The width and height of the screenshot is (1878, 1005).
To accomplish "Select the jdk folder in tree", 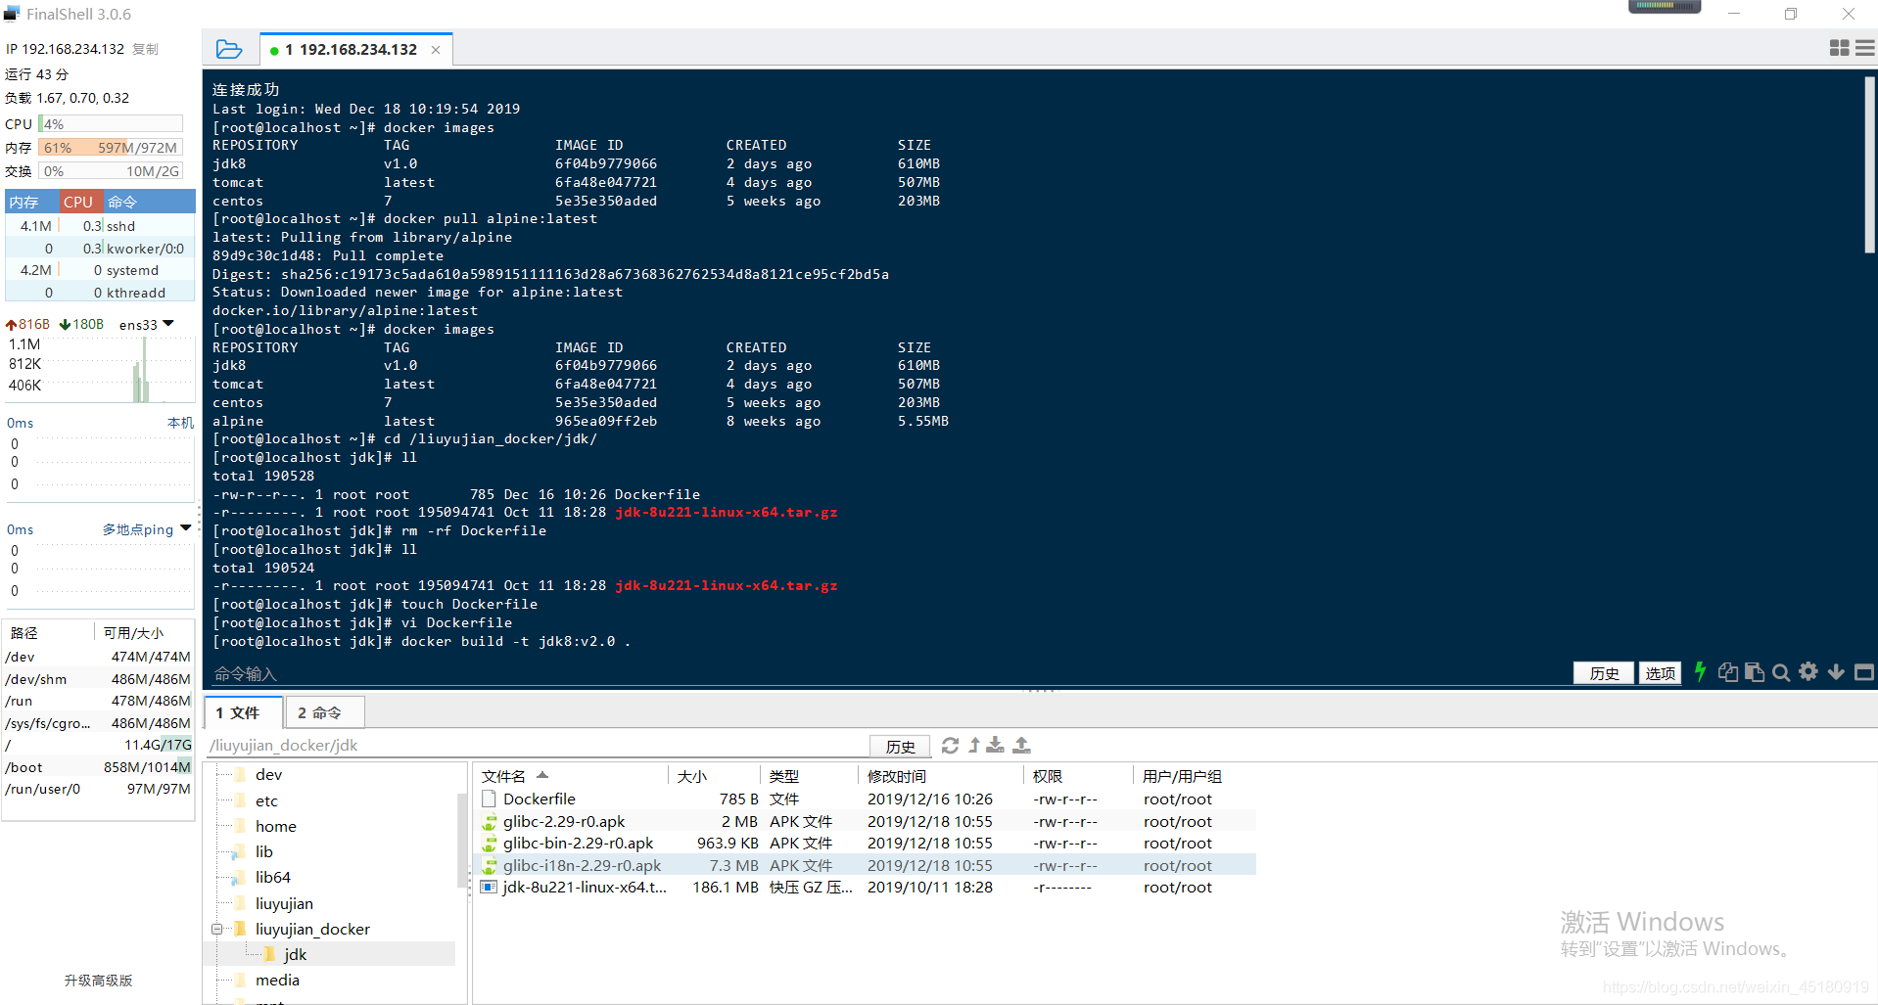I will [x=295, y=954].
